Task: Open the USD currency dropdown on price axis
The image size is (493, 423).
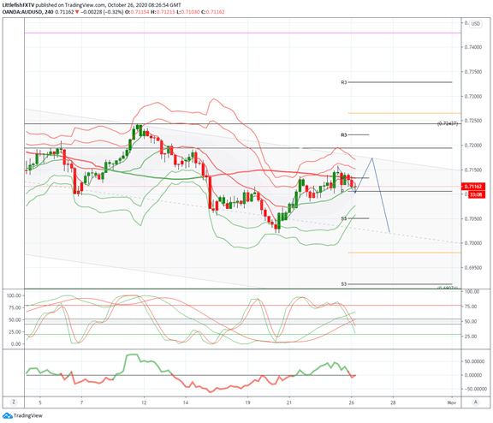Action: pyautogui.click(x=475, y=24)
